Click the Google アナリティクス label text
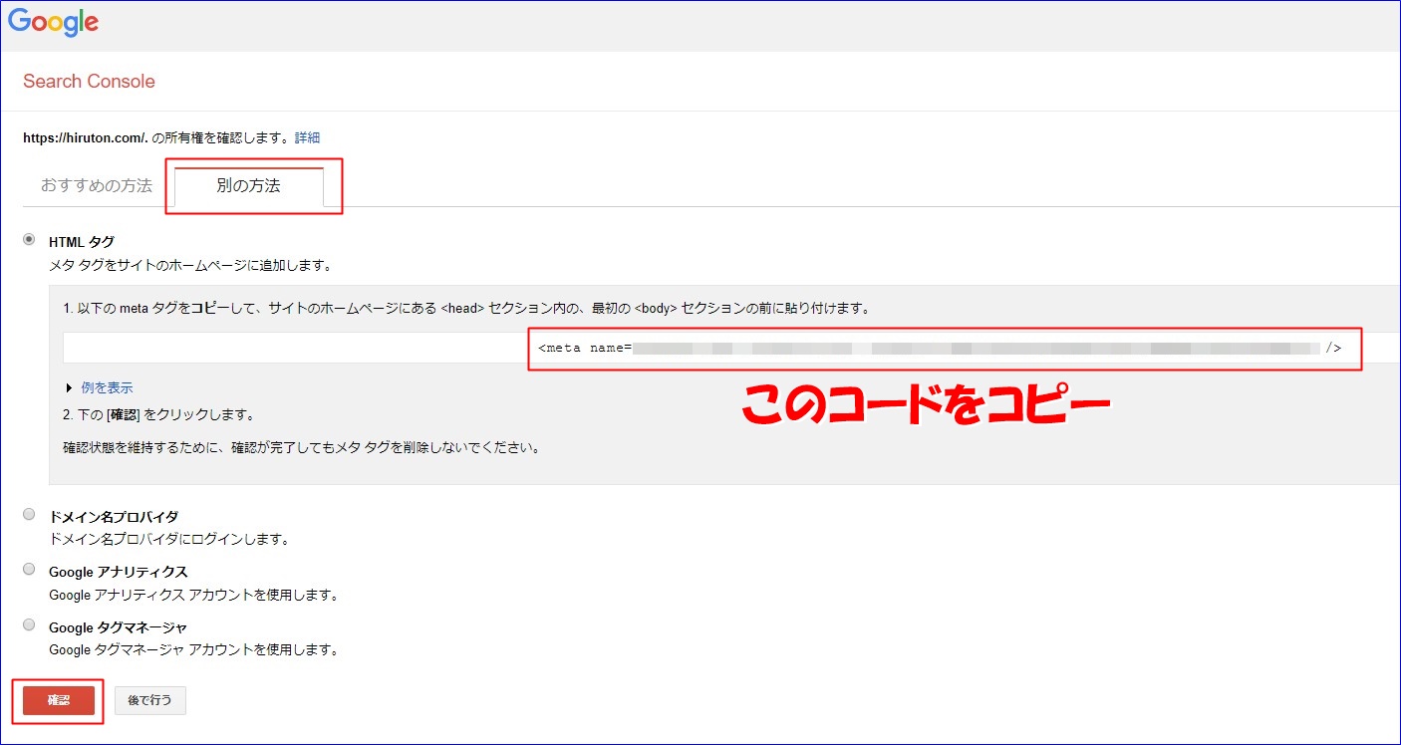 [x=119, y=572]
